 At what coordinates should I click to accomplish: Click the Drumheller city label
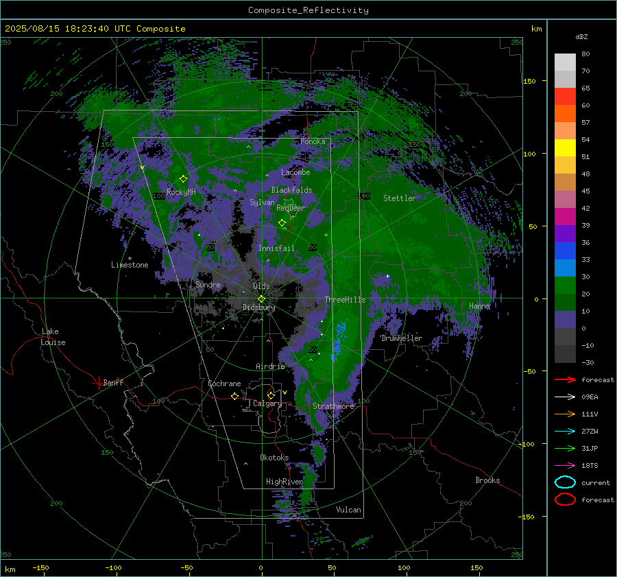coord(402,338)
